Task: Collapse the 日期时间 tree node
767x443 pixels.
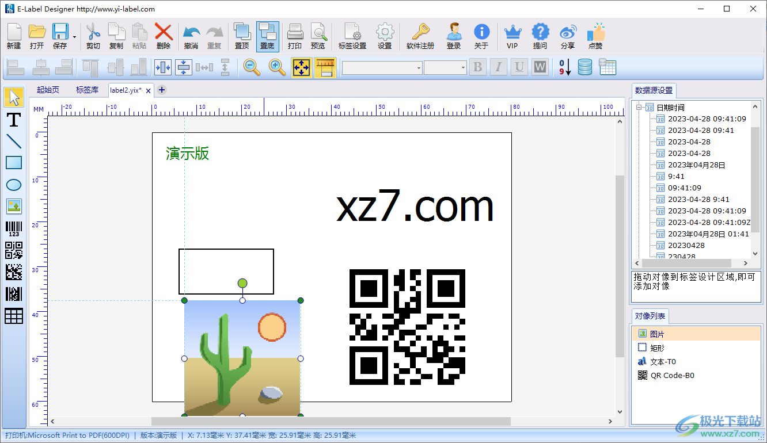Action: click(639, 107)
